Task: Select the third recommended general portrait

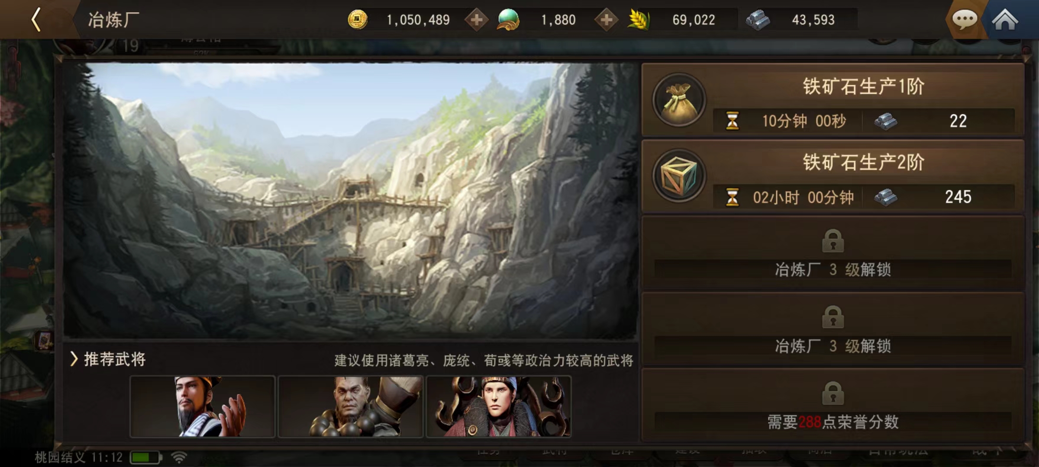Action: click(x=499, y=406)
